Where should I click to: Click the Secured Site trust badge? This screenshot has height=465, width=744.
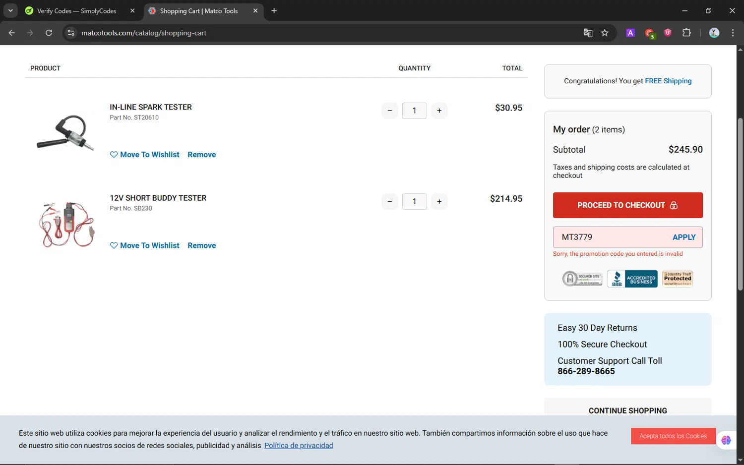(582, 279)
